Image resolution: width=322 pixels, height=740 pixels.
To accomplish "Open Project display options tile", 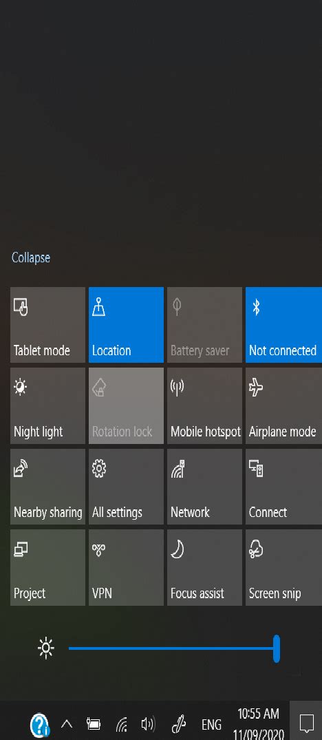I will 47,567.
